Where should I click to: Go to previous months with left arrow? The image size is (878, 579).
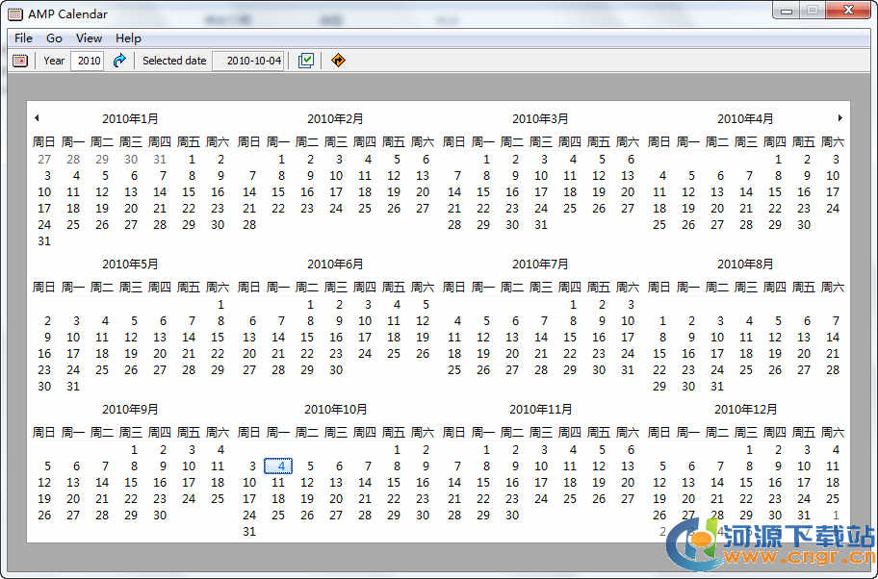36,118
